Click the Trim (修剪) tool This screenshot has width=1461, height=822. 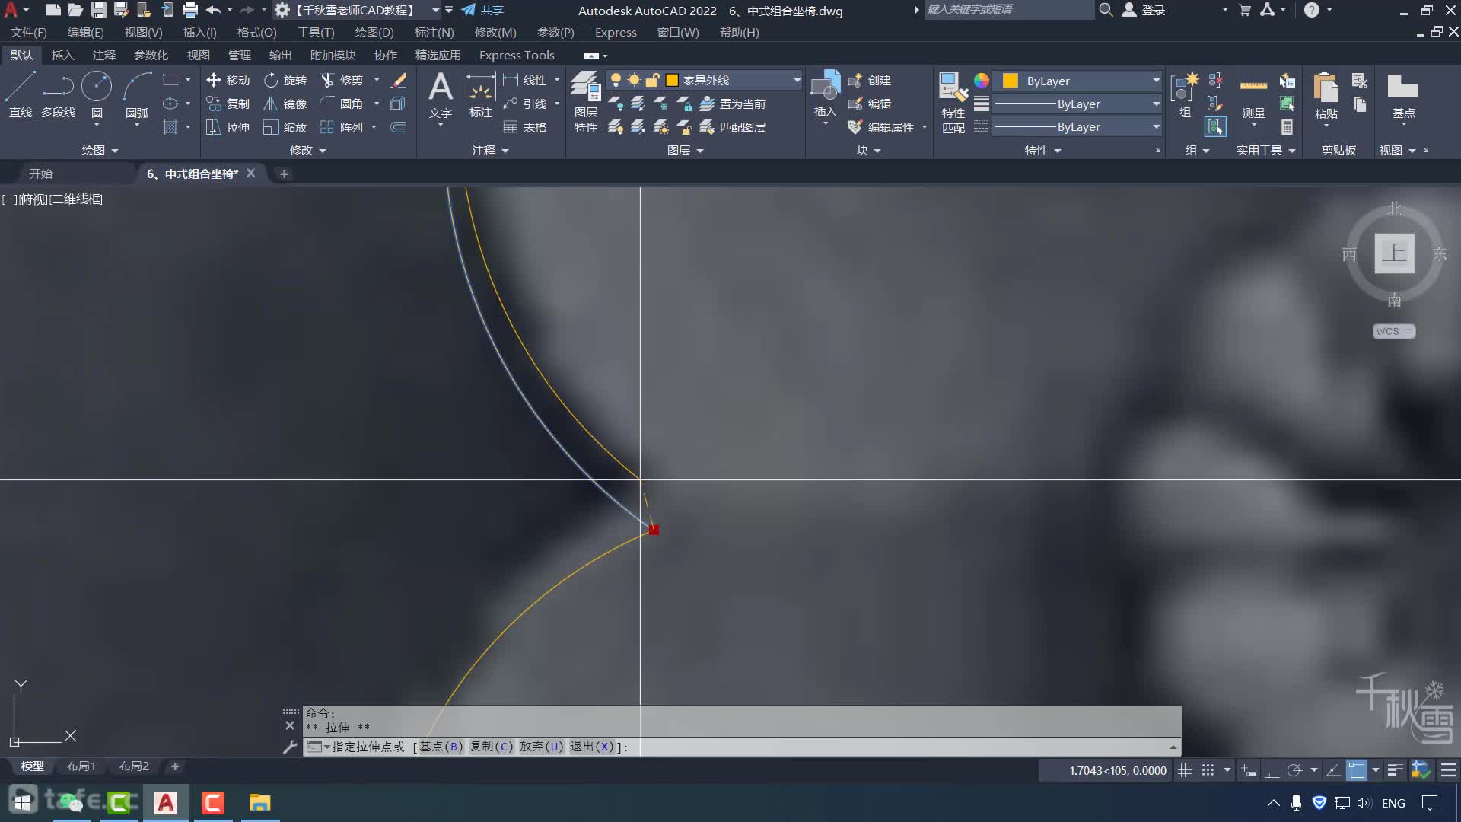(x=342, y=80)
